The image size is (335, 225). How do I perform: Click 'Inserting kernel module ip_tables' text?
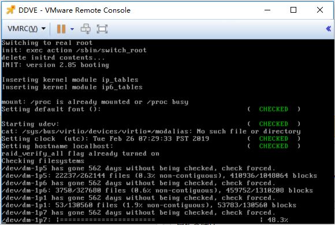coord(70,80)
